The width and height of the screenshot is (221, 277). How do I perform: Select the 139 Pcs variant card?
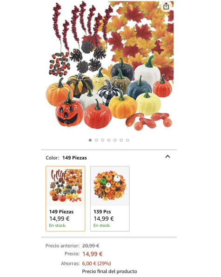[x=110, y=199]
